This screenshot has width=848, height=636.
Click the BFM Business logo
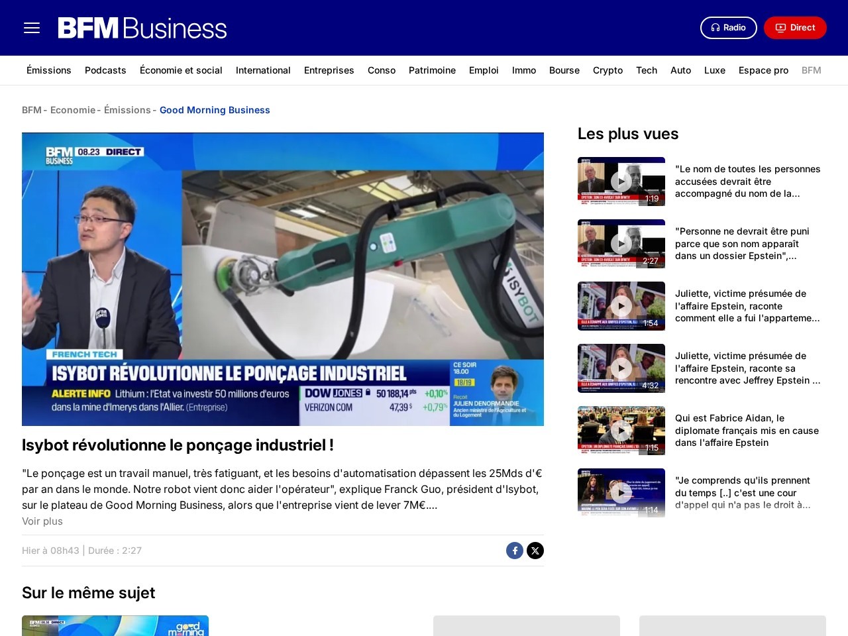[142, 28]
